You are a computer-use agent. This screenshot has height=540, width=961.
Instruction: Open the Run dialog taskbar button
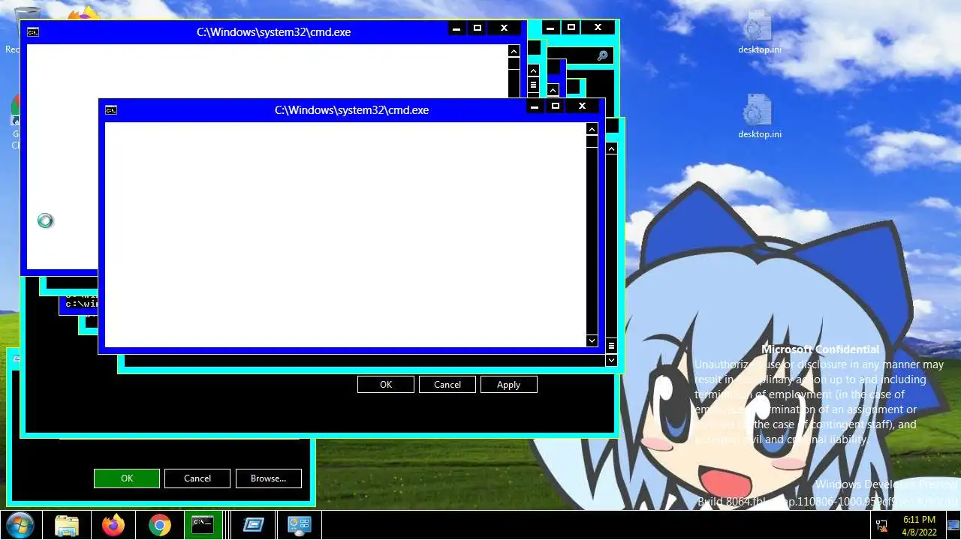click(253, 525)
